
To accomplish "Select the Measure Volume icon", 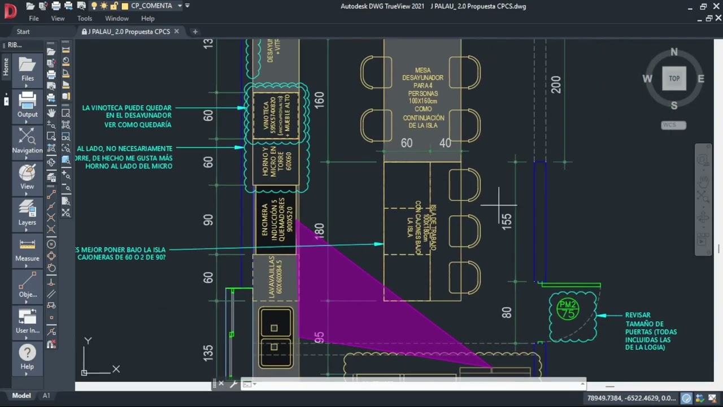I will 66,97.
